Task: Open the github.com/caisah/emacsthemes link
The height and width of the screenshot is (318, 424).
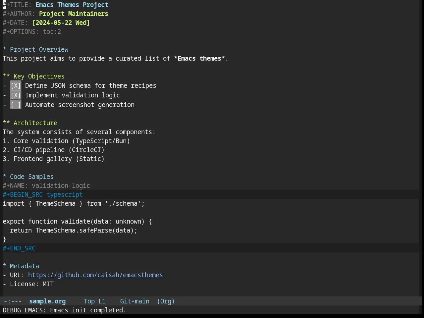Action: pos(95,275)
